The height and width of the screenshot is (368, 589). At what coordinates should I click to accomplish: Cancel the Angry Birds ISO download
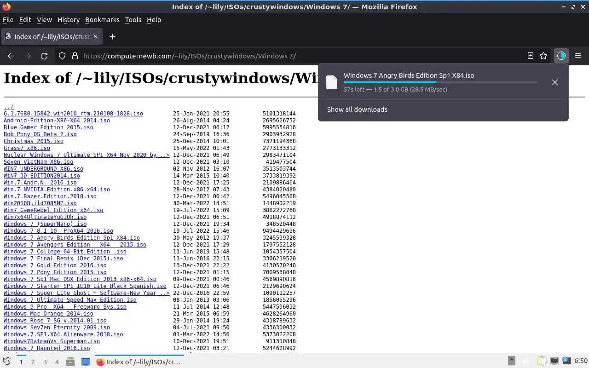[555, 82]
